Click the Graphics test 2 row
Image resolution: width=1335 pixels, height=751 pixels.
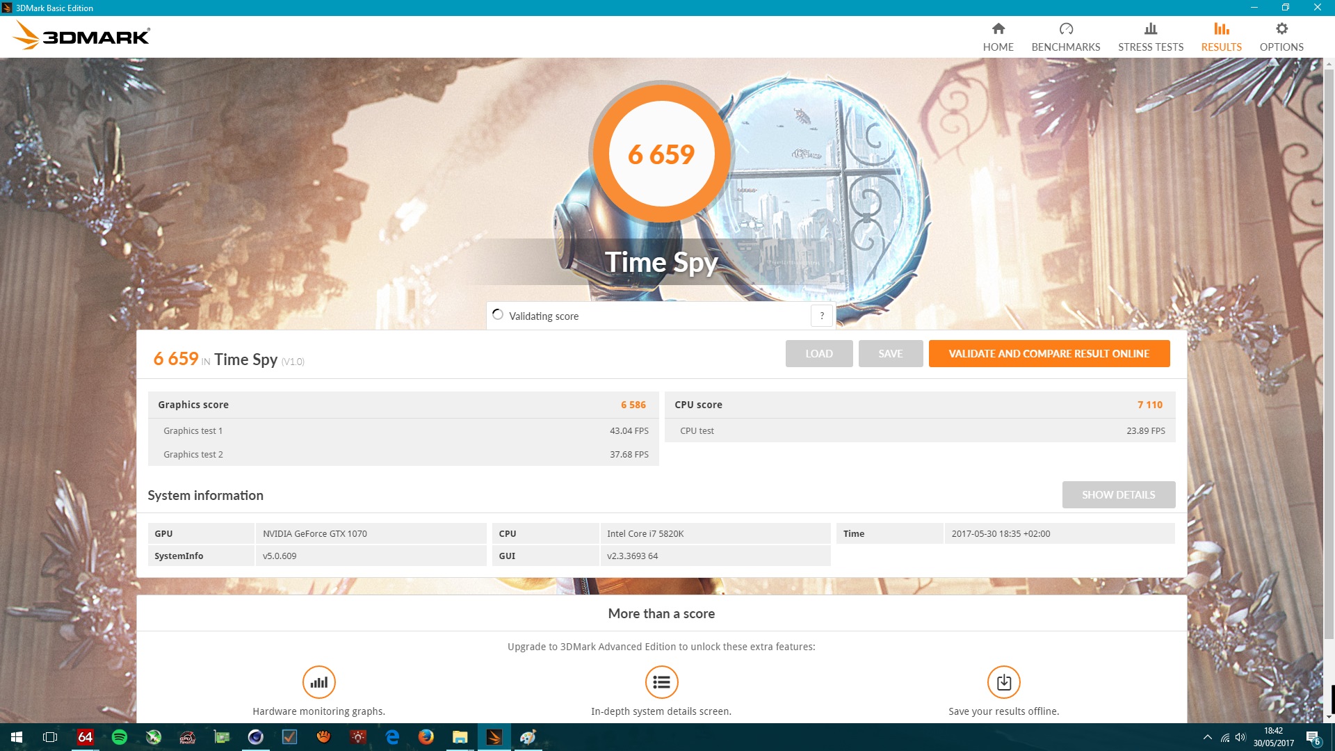pyautogui.click(x=403, y=454)
